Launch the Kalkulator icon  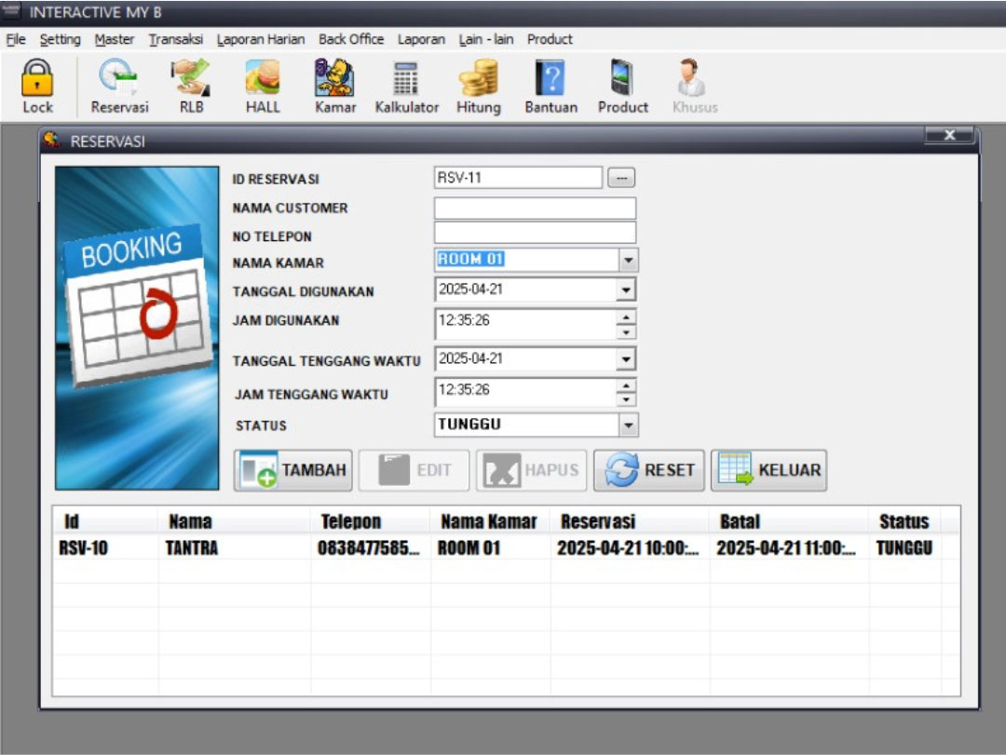406,79
